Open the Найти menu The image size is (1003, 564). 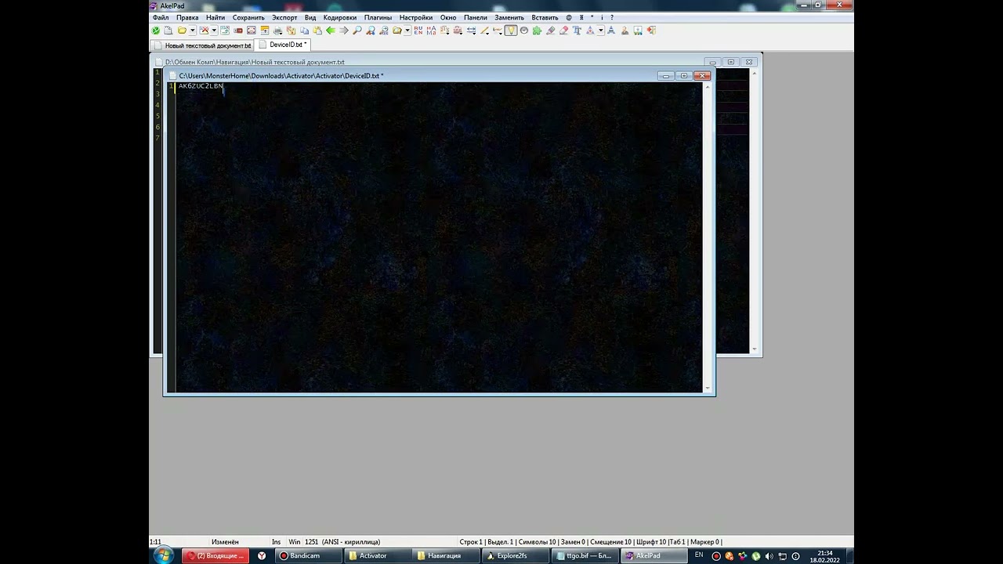(215, 17)
